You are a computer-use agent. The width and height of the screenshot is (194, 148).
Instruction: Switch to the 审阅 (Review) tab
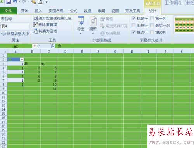[x=101, y=11]
